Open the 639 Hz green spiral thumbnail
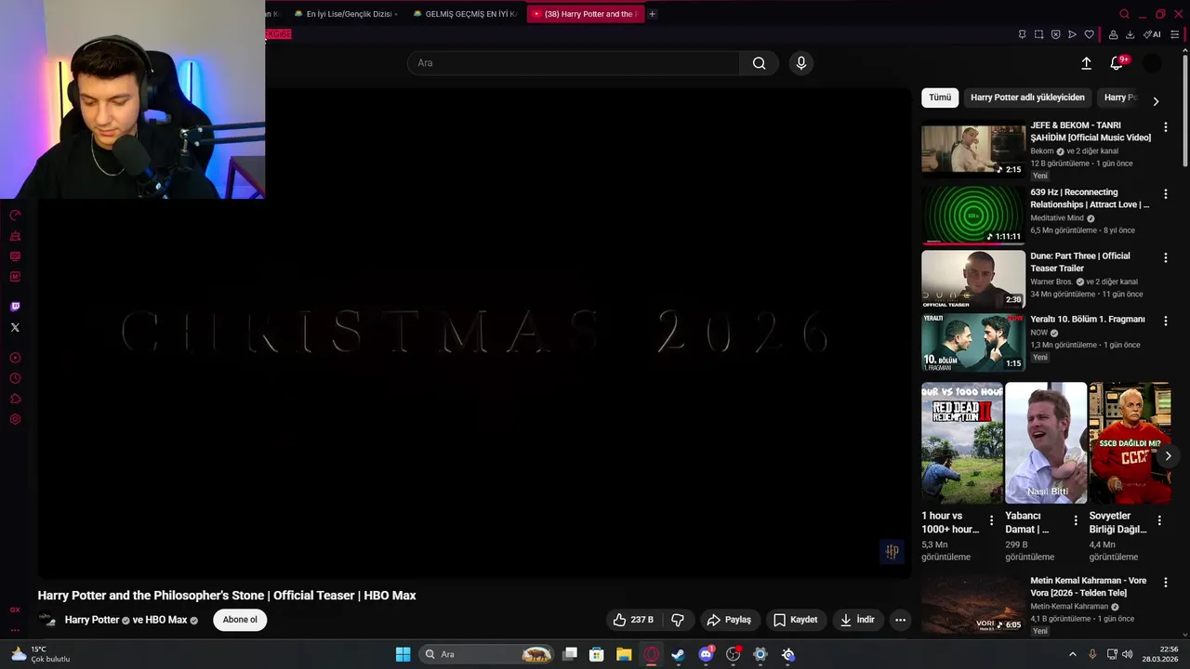 pyautogui.click(x=973, y=215)
